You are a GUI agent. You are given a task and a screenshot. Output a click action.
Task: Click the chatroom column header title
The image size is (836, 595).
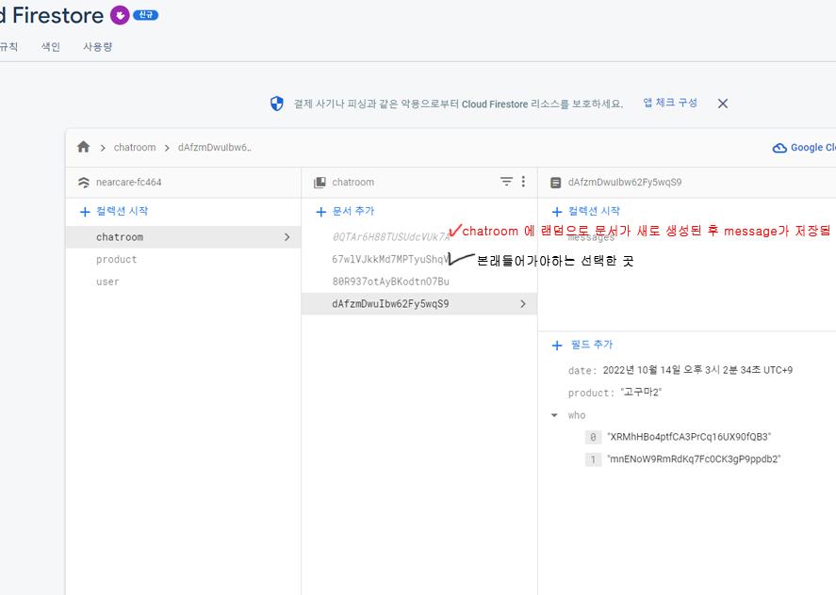[x=352, y=183]
